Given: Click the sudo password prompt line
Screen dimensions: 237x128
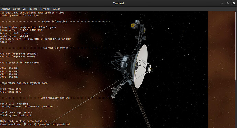Looking at the screenshot, I should [20, 16].
